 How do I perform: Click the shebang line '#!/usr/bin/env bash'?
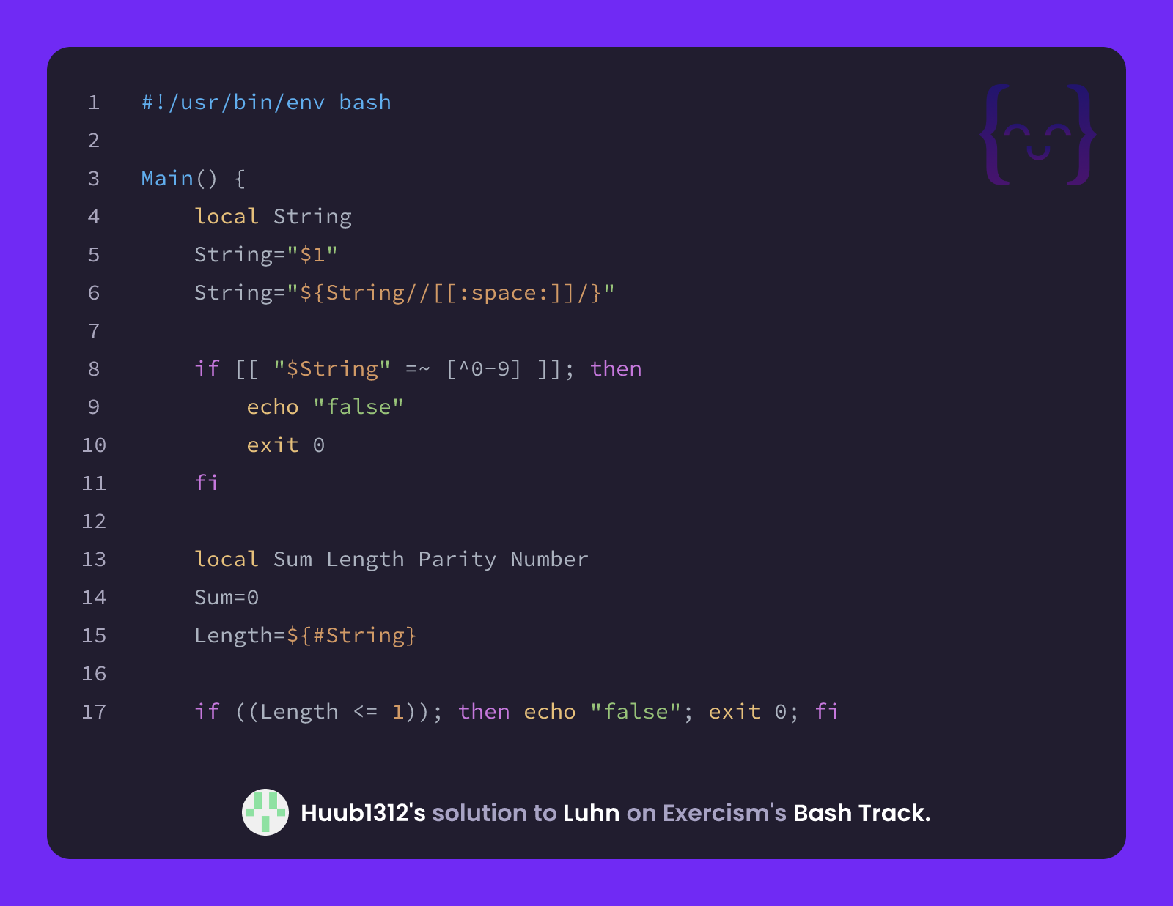point(266,103)
